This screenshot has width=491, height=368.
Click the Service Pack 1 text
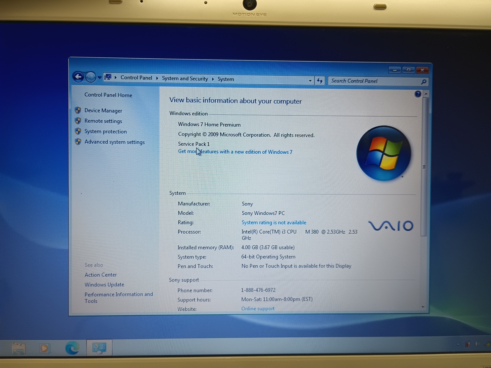pyautogui.click(x=194, y=144)
